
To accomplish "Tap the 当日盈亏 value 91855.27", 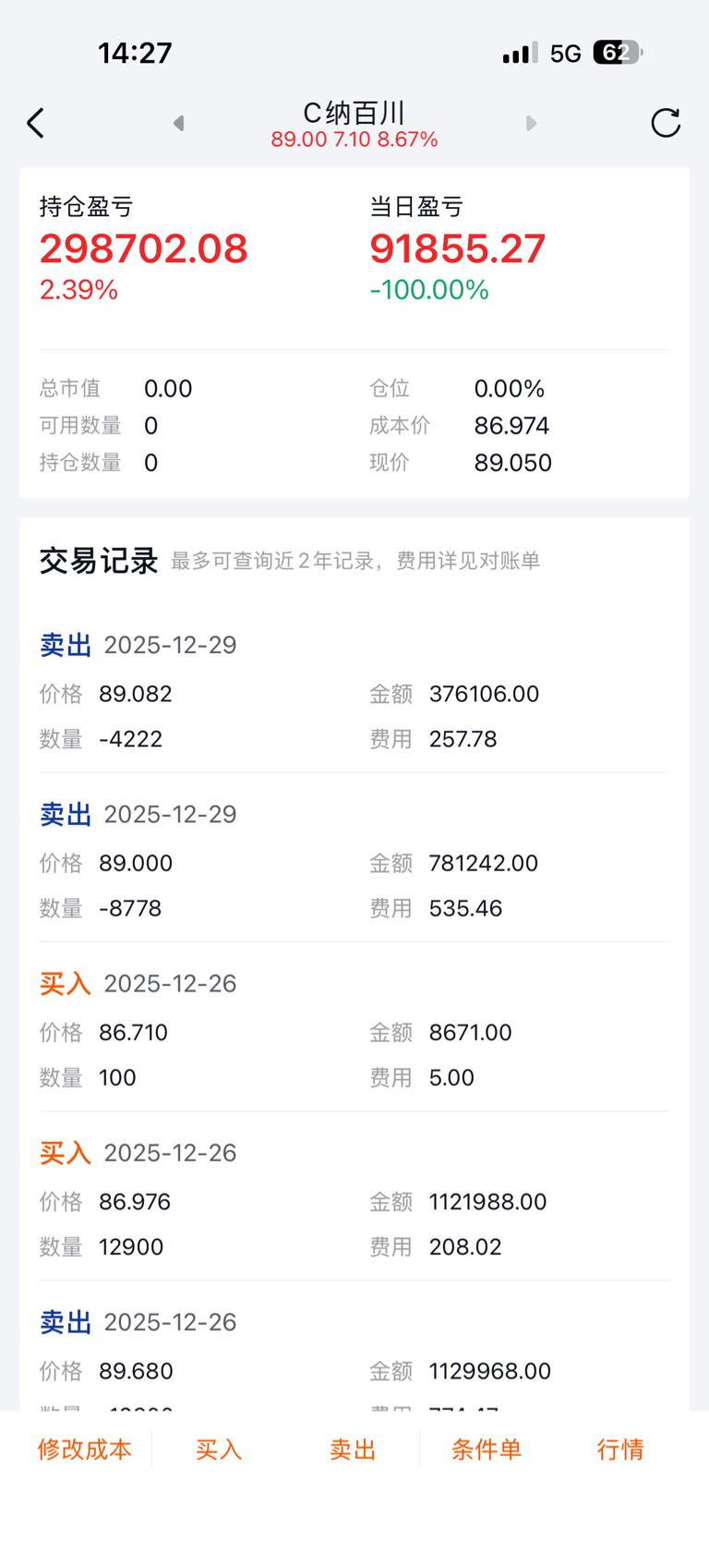I will 458,249.
